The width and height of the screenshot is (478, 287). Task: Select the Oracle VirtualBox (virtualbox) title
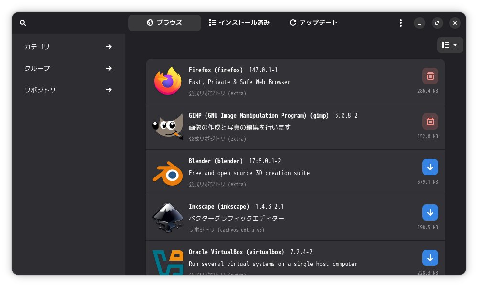pos(236,252)
